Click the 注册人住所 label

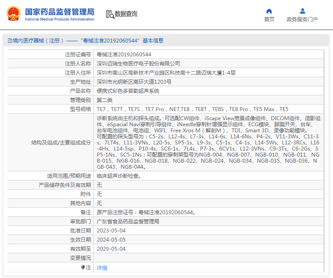pos(78,73)
